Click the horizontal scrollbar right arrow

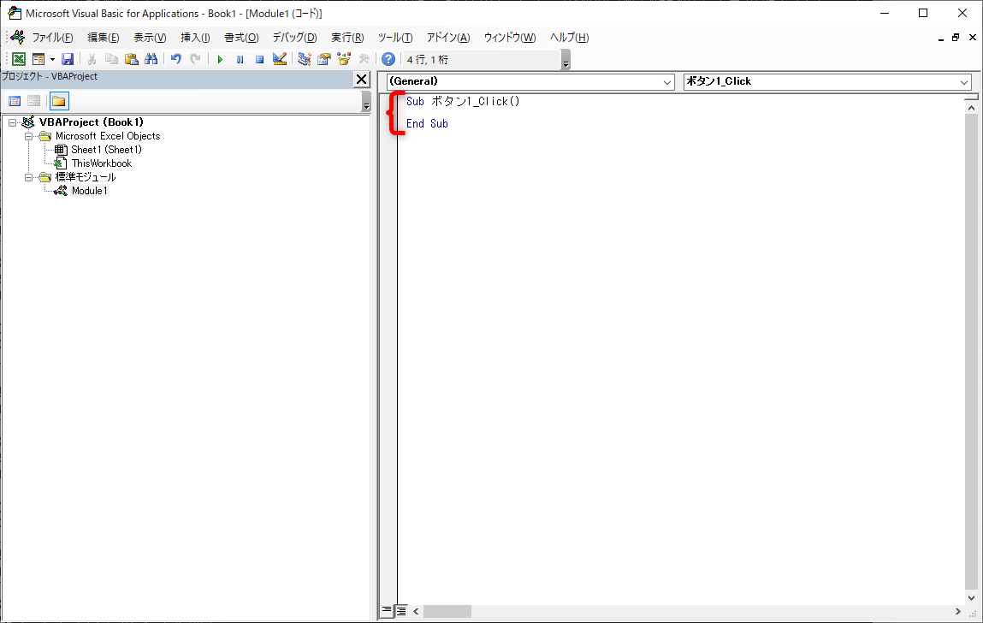[x=958, y=611]
